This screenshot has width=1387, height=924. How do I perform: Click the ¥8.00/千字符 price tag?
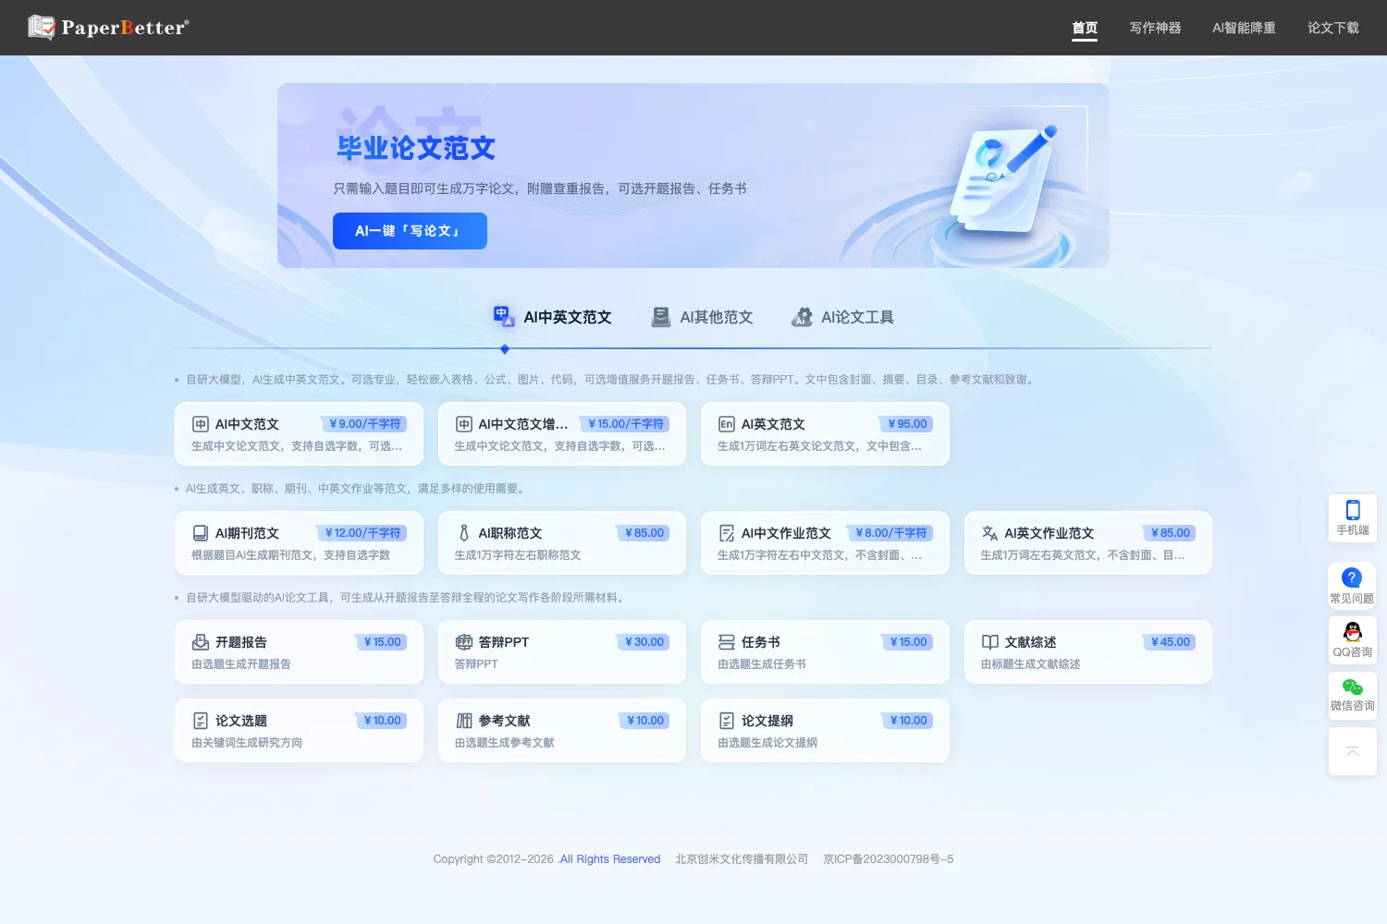(890, 533)
